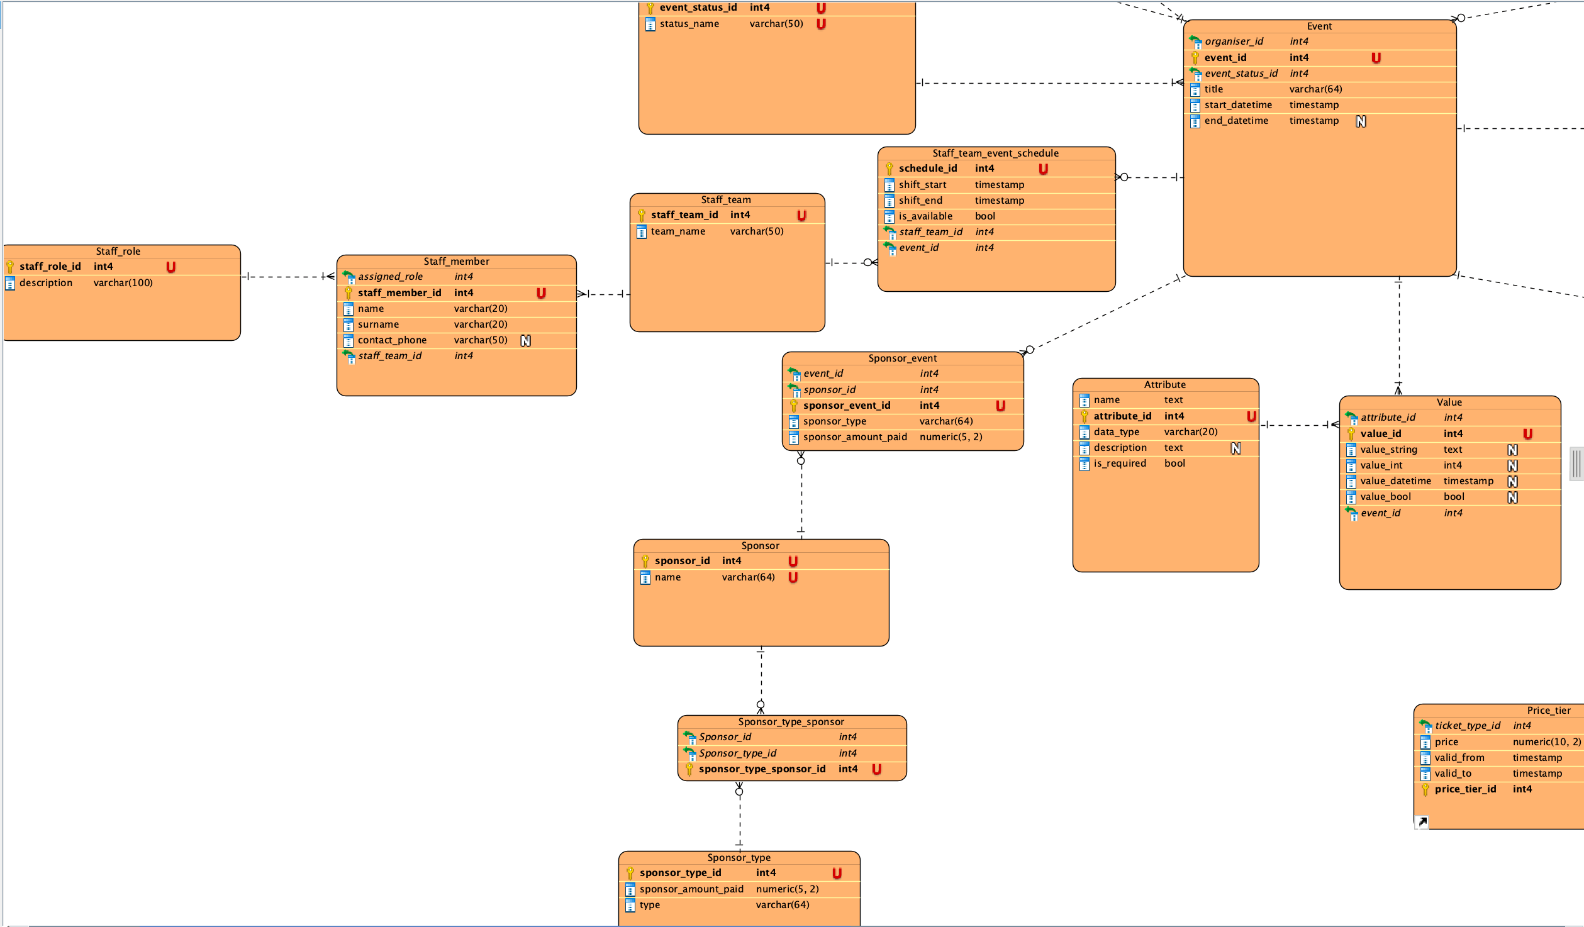
Task: Click the relationship line between Sponsor and Sponsor_event
Action: pyautogui.click(x=801, y=497)
